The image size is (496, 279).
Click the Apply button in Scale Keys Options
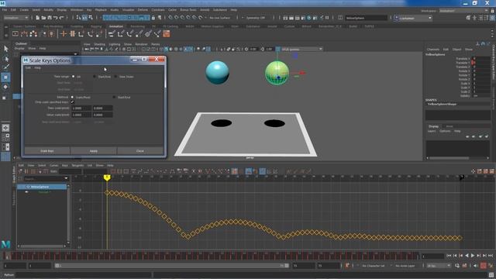point(94,151)
